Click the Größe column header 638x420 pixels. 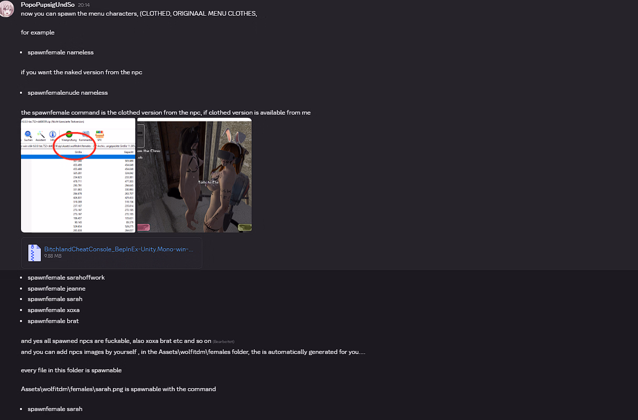click(78, 152)
